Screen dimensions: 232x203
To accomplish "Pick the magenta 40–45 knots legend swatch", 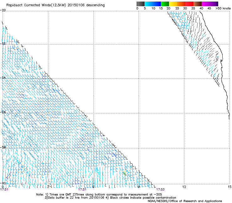I will (206, 4).
